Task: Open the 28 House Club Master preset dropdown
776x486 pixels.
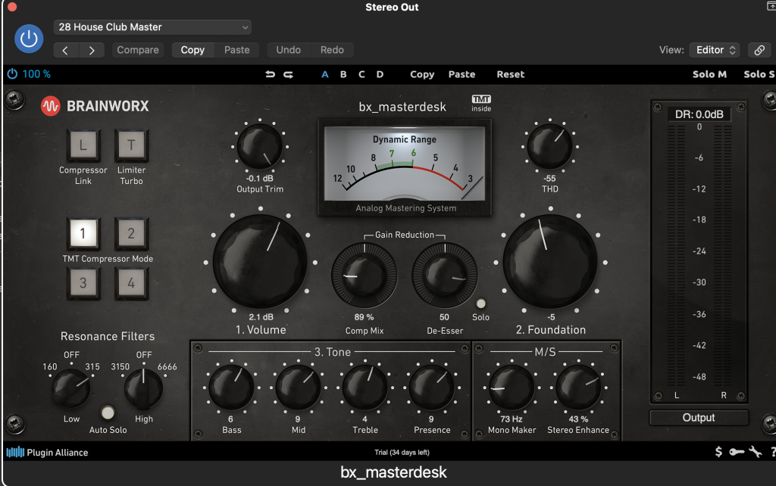Action: [x=152, y=27]
